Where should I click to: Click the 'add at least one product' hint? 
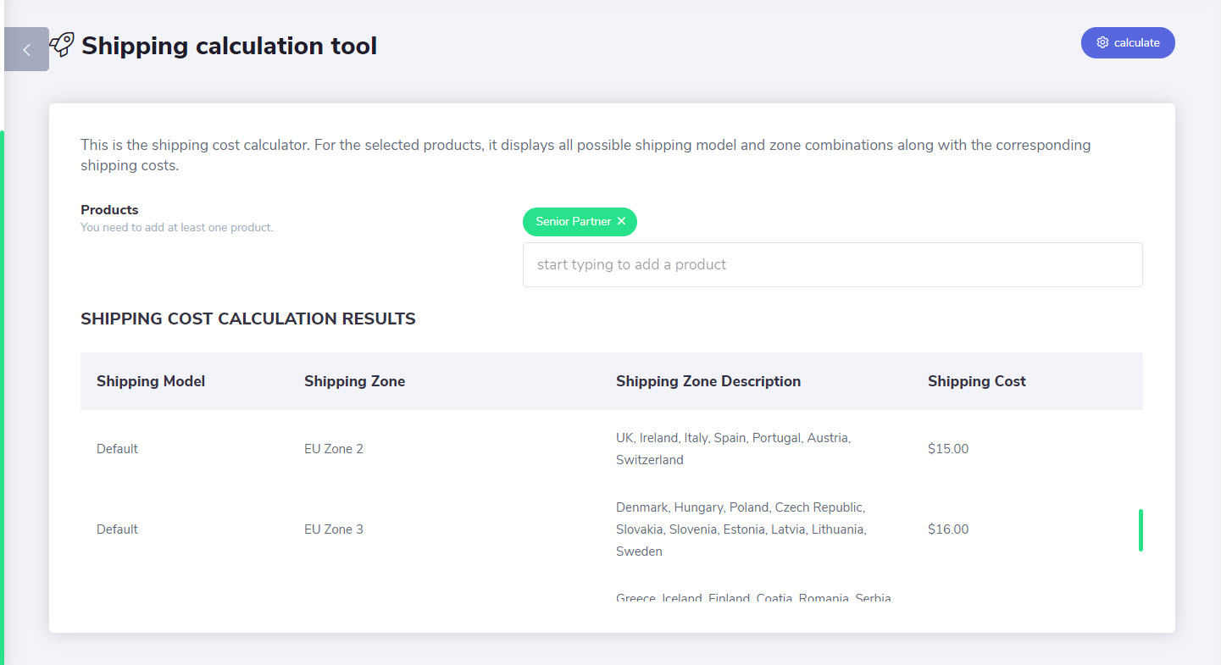177,227
